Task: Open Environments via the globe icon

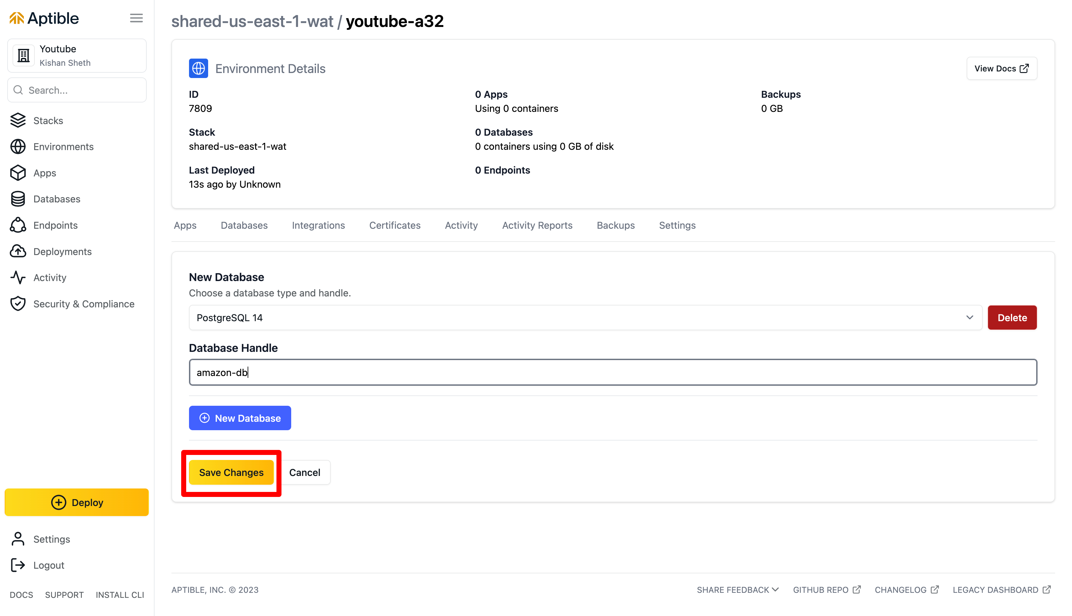Action: pyautogui.click(x=18, y=147)
